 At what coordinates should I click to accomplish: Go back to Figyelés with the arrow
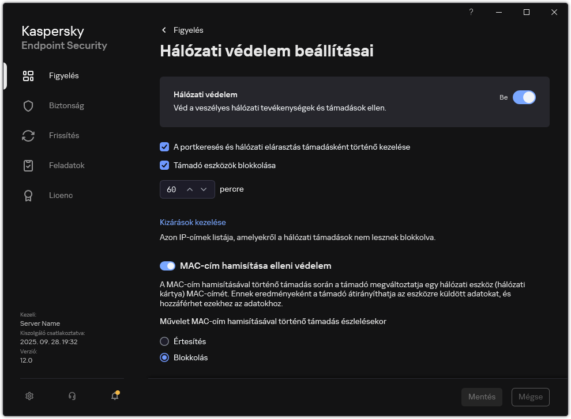(x=163, y=30)
